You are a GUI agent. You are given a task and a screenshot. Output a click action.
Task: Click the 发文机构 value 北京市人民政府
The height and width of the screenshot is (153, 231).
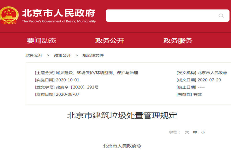pos(212,73)
